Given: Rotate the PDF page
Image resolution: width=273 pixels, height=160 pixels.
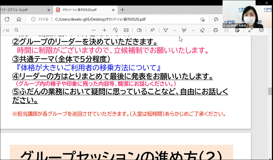Looking at the screenshot, I should [x=115, y=30].
